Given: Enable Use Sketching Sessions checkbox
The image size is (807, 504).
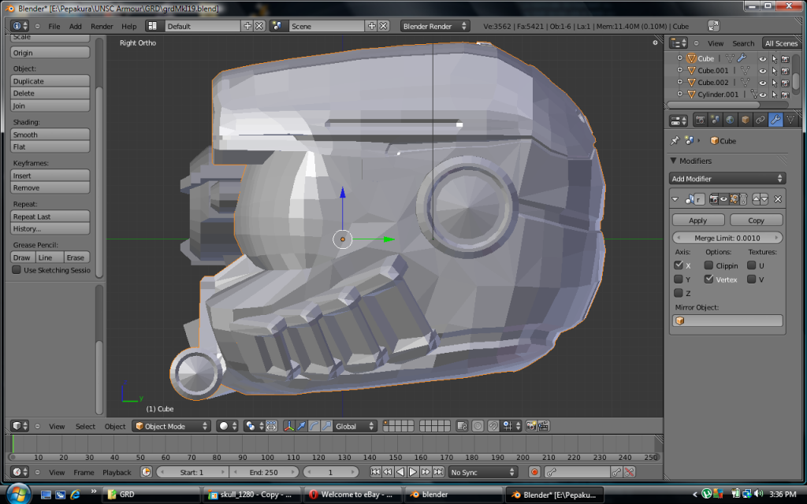Looking at the screenshot, I should [x=17, y=269].
